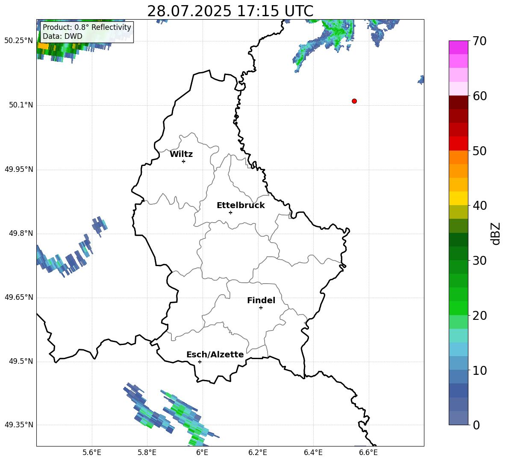Click the 49.95°N latitude label
Image resolution: width=506 pixels, height=461 pixels.
19,169
